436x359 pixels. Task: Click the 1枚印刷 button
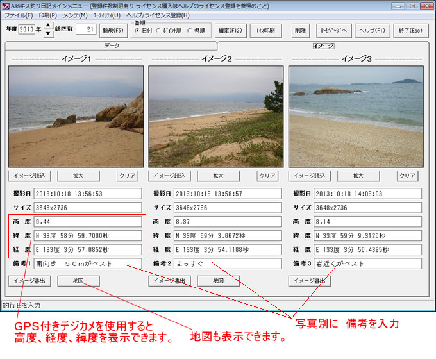pos(265,29)
